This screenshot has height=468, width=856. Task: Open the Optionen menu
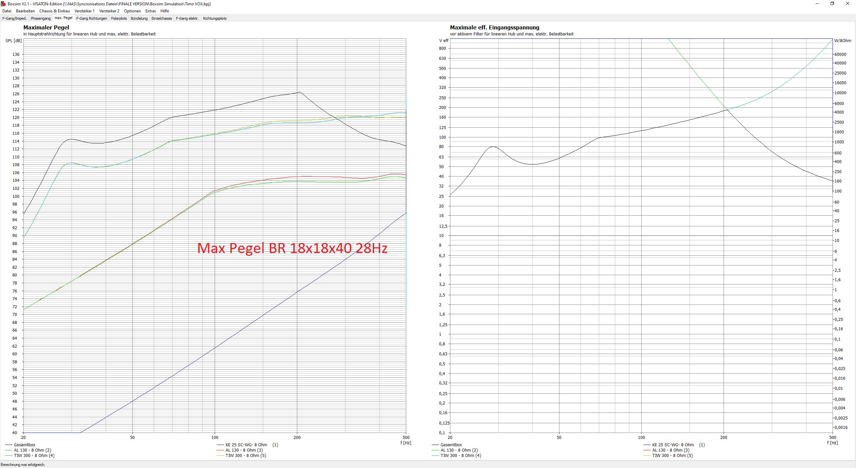coord(132,11)
